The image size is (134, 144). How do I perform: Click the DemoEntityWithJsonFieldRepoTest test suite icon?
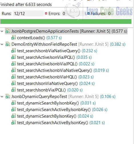pyautogui.click(x=8, y=44)
